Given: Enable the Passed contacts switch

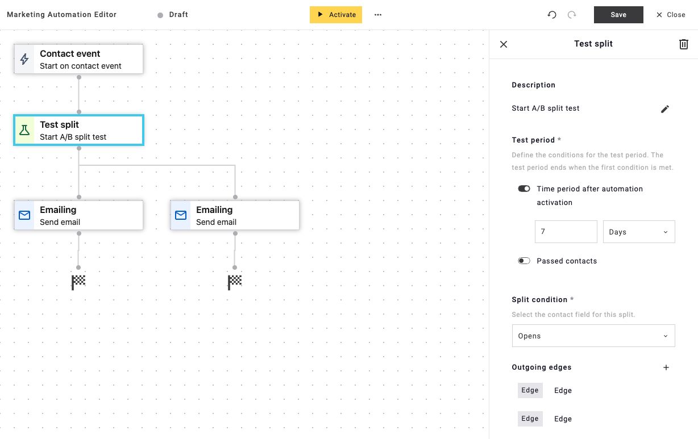Looking at the screenshot, I should [x=524, y=261].
